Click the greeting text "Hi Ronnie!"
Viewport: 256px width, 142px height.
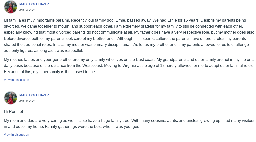point(13,111)
